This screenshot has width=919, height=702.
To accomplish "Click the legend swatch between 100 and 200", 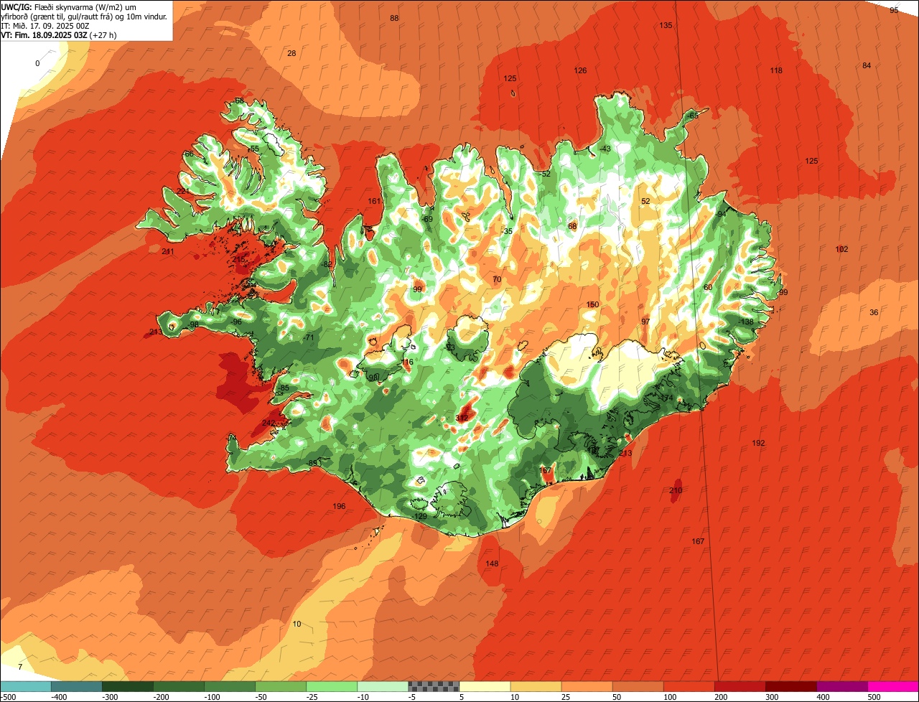I will 689,686.
